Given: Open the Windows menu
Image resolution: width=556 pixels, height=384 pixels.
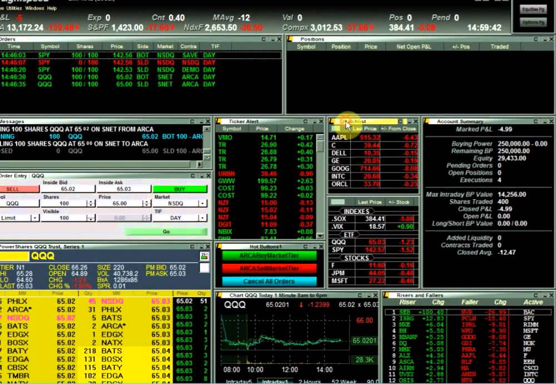Looking at the screenshot, I should click(34, 8).
